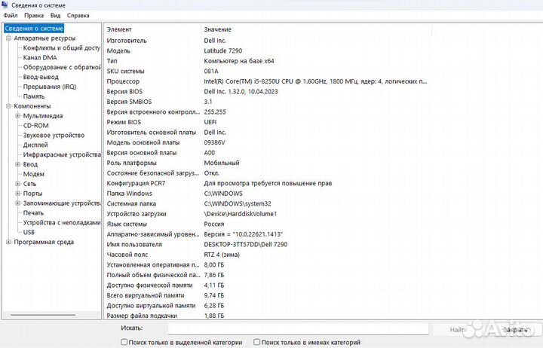Open the Справка menu
543x348 pixels.
point(78,16)
